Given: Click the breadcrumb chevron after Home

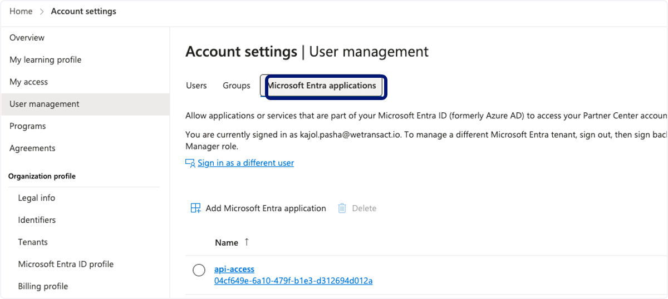Looking at the screenshot, I should click(x=42, y=12).
